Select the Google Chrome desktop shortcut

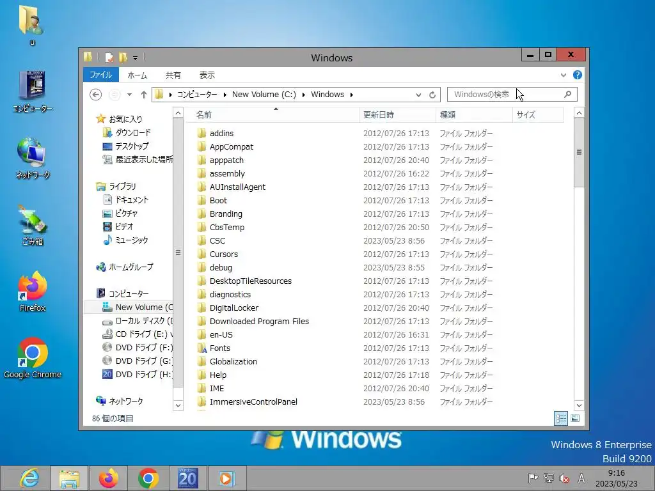coord(33,358)
